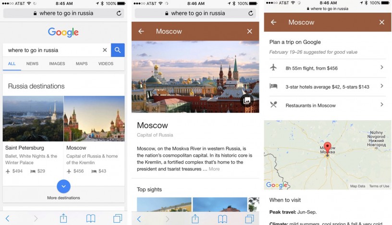Open photo gallery icon on Moscow image
392x225 pixels.
pyautogui.click(x=247, y=100)
